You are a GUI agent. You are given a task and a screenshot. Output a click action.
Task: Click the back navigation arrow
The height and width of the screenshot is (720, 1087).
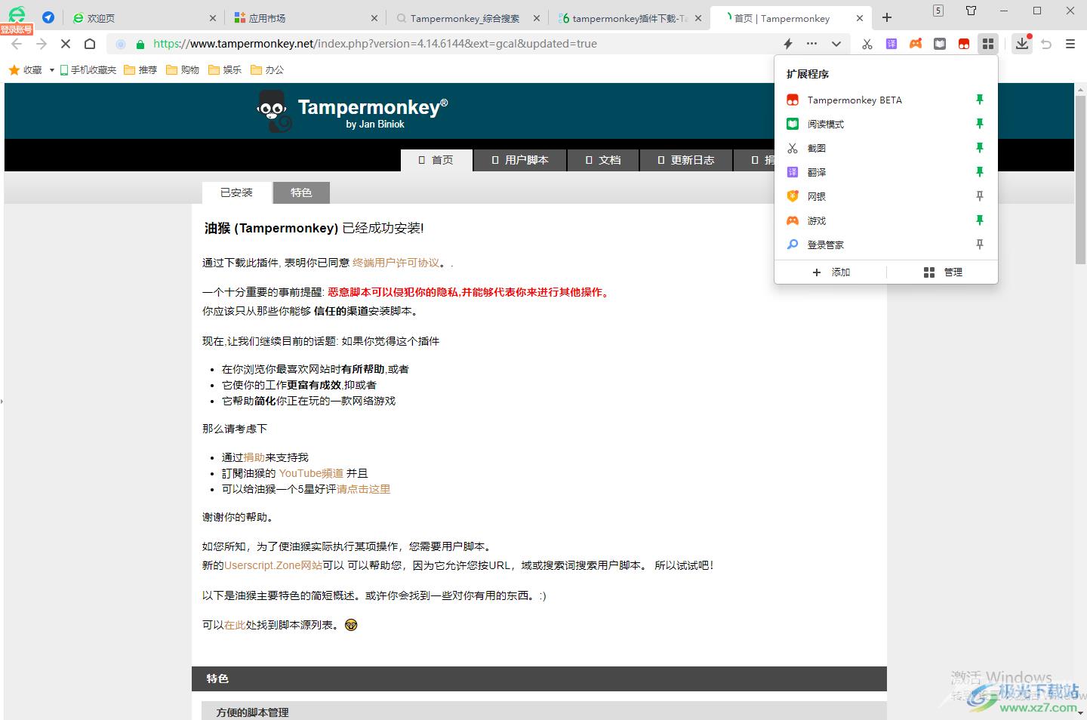pyautogui.click(x=17, y=44)
